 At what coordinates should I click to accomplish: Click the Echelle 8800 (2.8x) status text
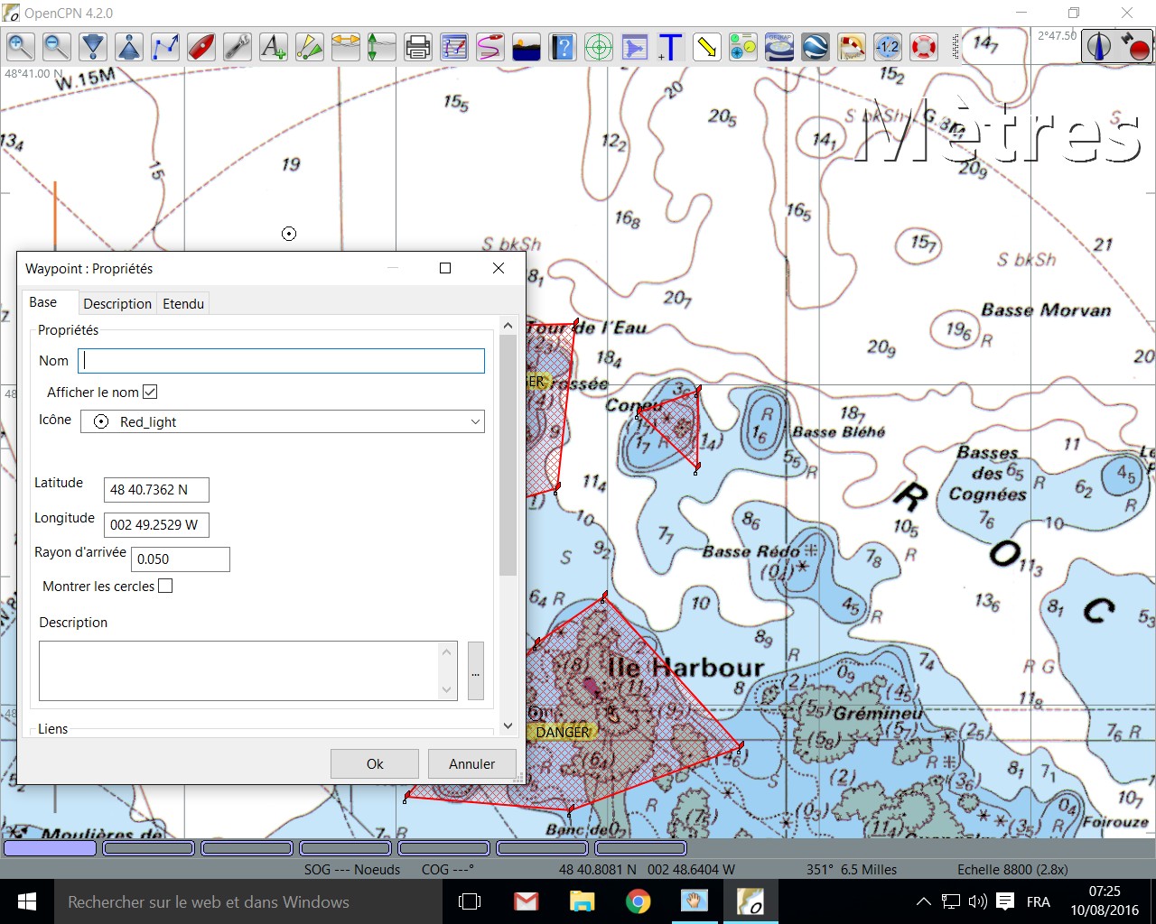[x=1012, y=870]
